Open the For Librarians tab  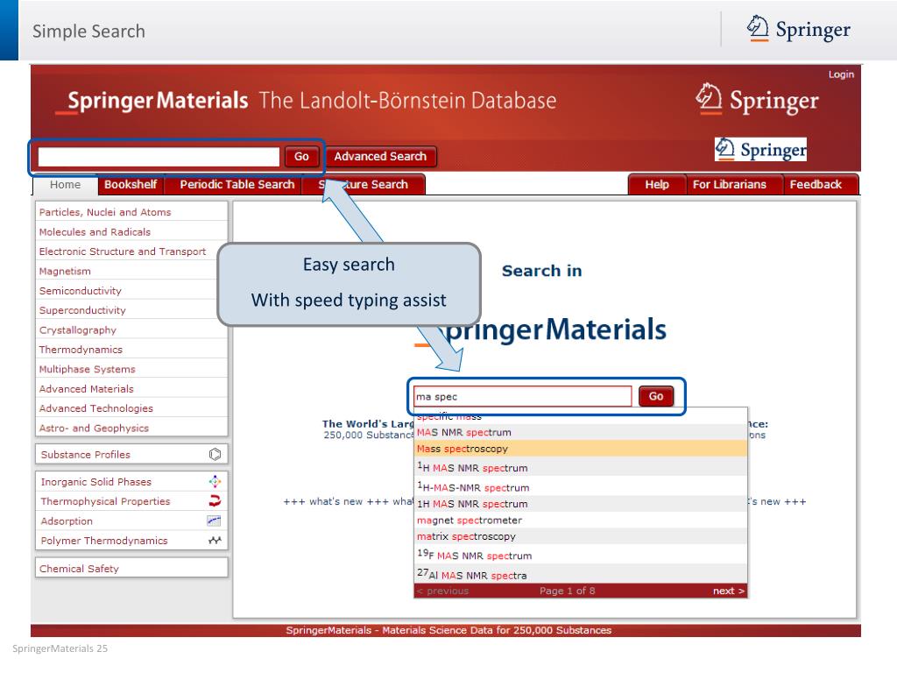[730, 185]
